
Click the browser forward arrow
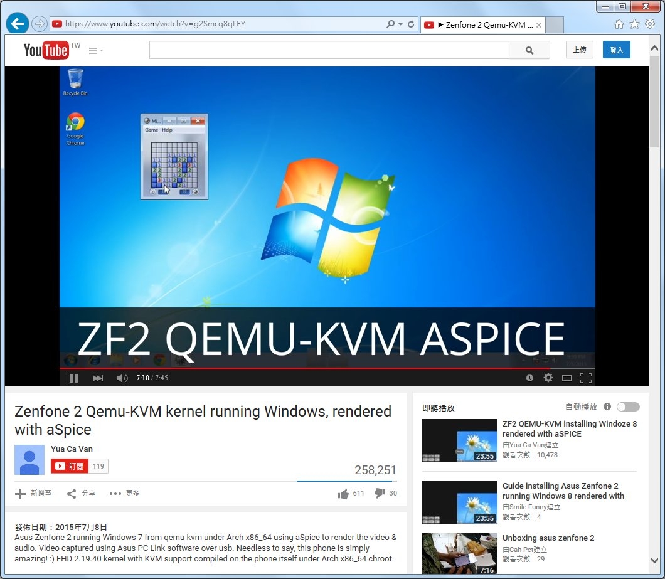(40, 24)
